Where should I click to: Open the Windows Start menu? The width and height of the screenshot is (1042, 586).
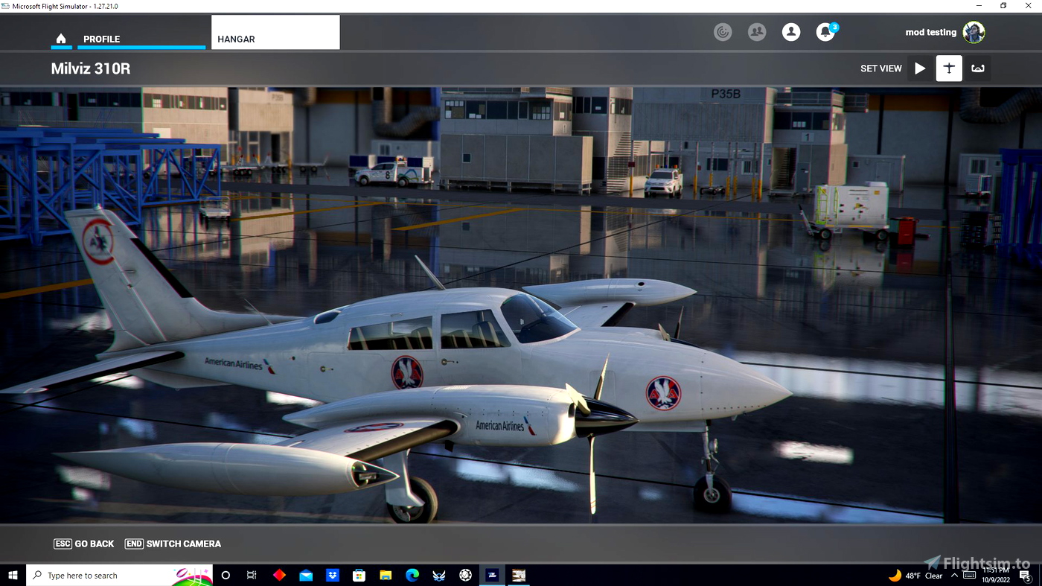point(13,575)
